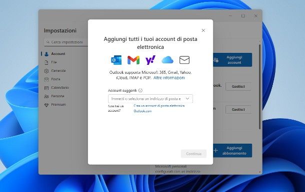Open the Posta settings section
Viewport: 305px width, 192px height.
coord(55,79)
